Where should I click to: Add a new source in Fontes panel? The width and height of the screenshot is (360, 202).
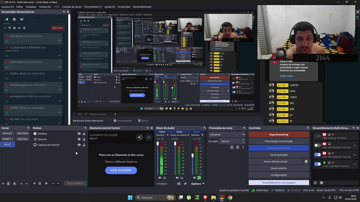(34, 183)
